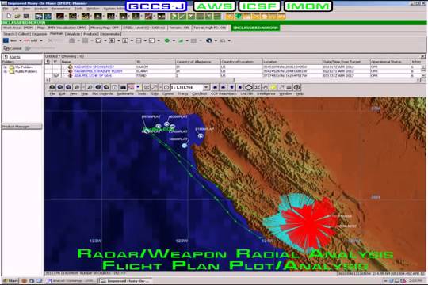Click the left blue arrow on map toolbar

point(215,87)
